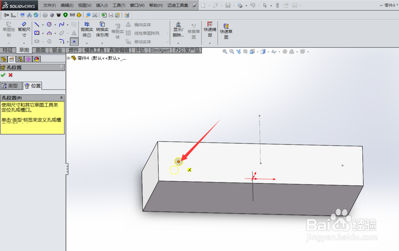Click Smart Dimension (智能尺寸) tool

click(24, 30)
